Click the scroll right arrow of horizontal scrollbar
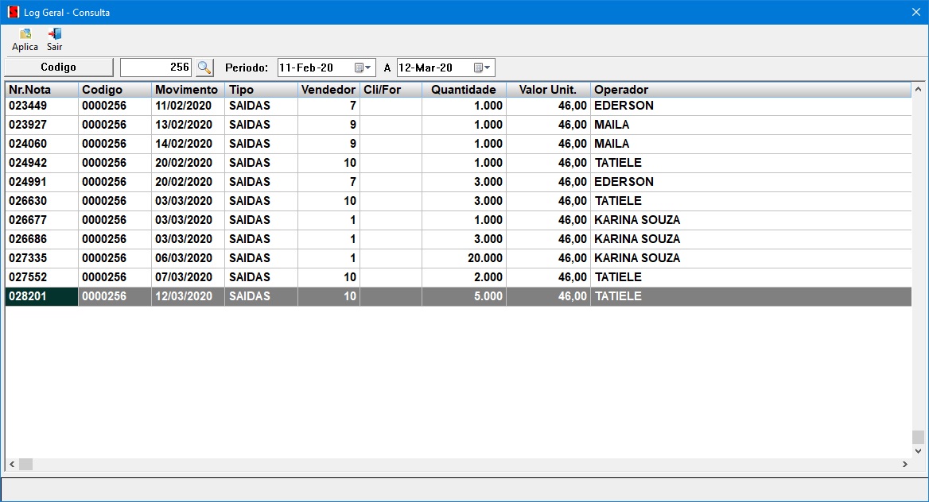 [905, 464]
